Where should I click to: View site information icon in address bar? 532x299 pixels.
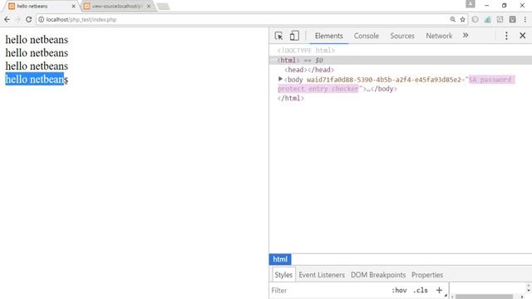point(41,20)
